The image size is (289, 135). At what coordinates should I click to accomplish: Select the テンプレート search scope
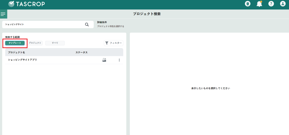click(15, 43)
